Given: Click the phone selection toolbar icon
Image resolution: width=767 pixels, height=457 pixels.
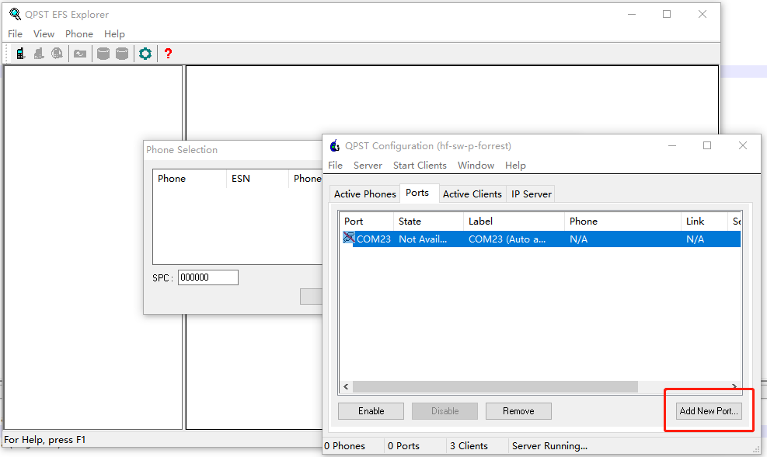Looking at the screenshot, I should point(19,54).
